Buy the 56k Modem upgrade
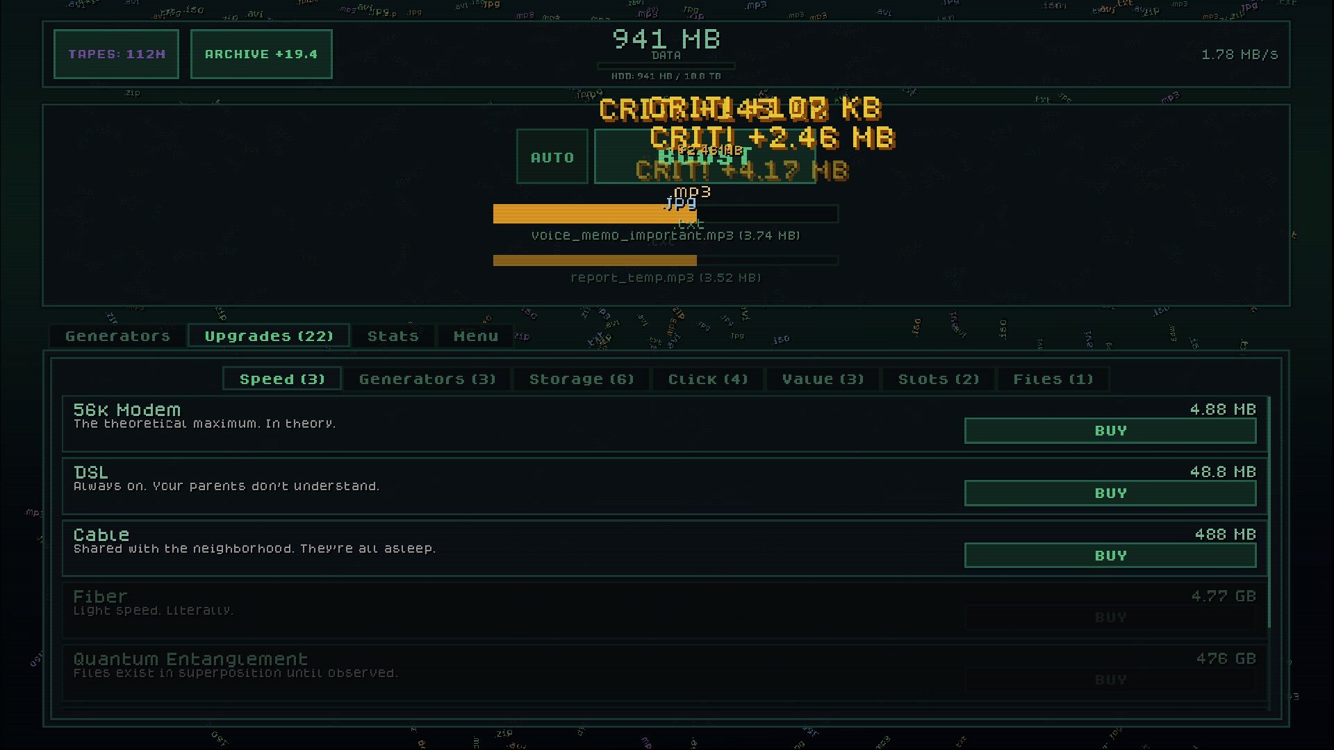The width and height of the screenshot is (1334, 750). point(1110,431)
